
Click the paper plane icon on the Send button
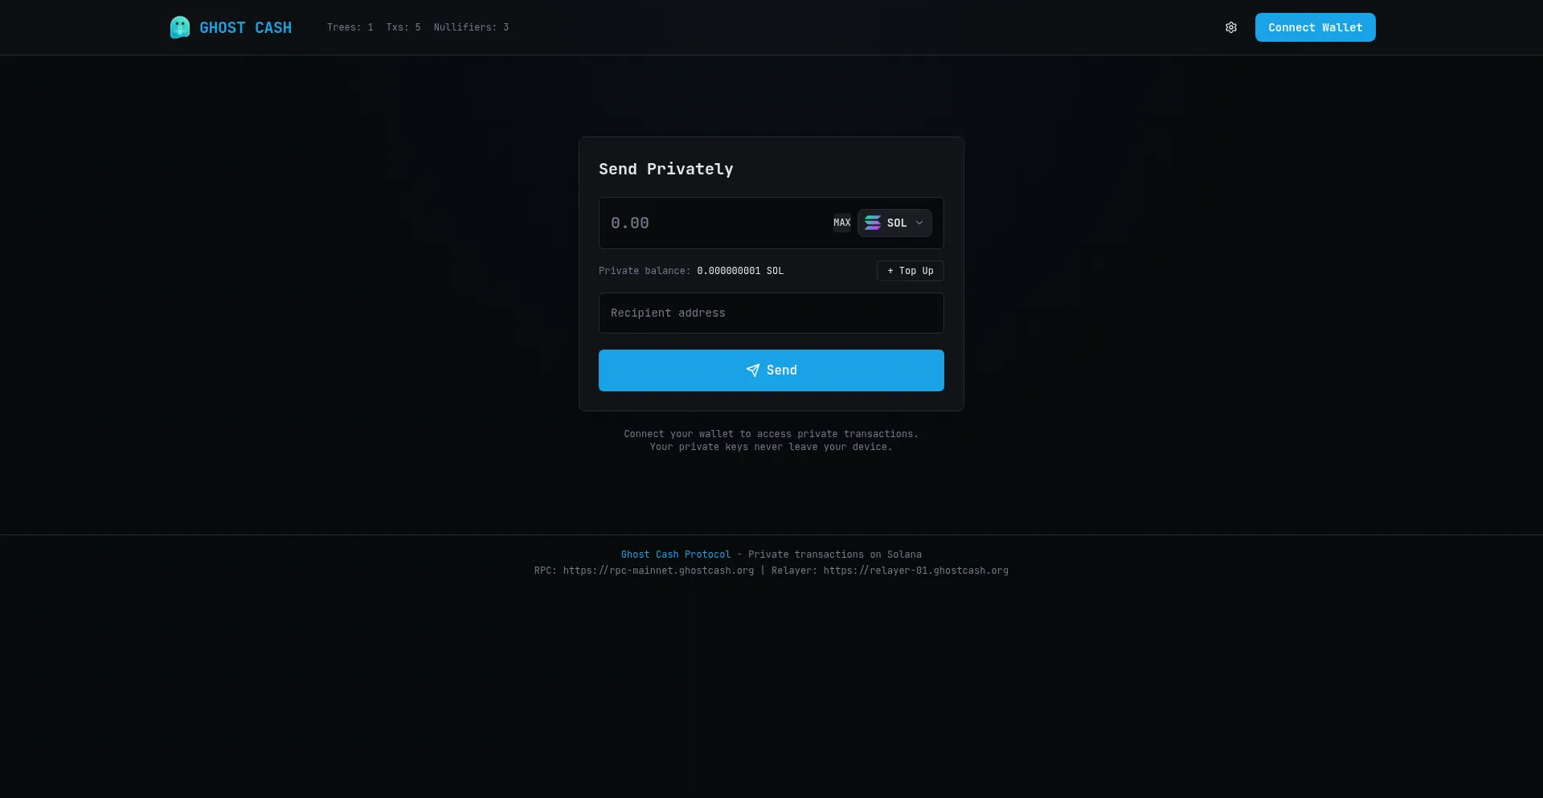tap(752, 370)
